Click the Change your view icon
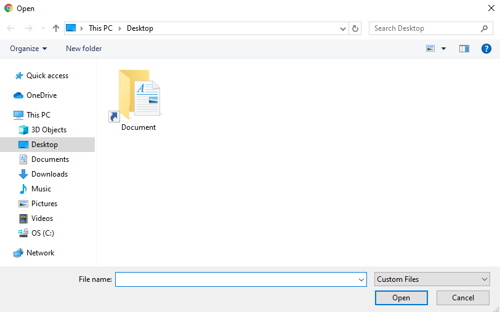The image size is (500, 312). tap(430, 49)
